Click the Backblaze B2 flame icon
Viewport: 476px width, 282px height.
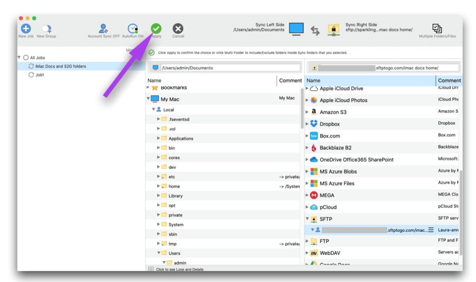[x=314, y=148]
